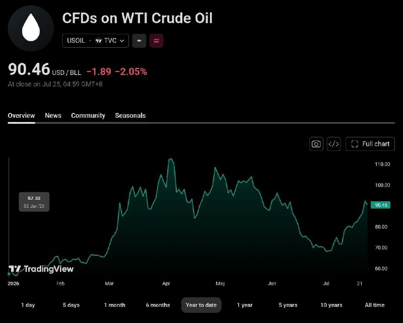Click the gray dash market status icon
This screenshot has height=323, width=403.
pos(139,41)
